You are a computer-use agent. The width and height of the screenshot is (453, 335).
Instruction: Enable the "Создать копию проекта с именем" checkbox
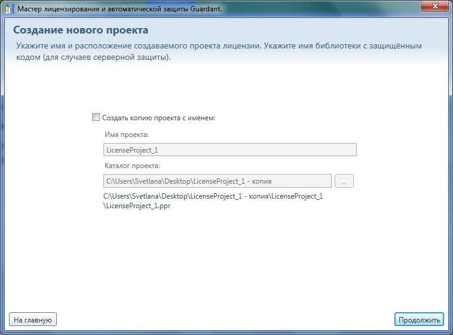tap(96, 118)
